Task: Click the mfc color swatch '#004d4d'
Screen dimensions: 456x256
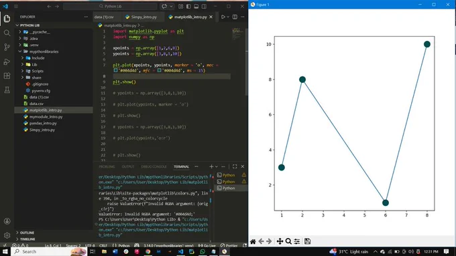Action: click(x=159, y=70)
